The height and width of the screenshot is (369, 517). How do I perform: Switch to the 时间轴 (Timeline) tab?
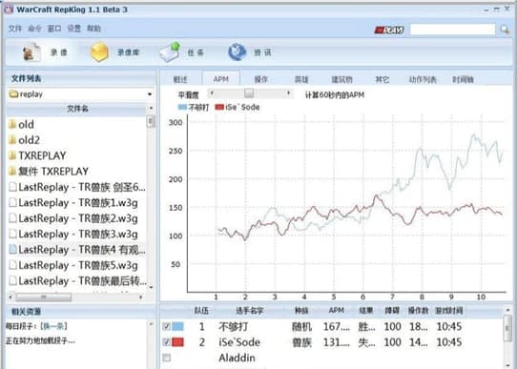click(x=464, y=79)
